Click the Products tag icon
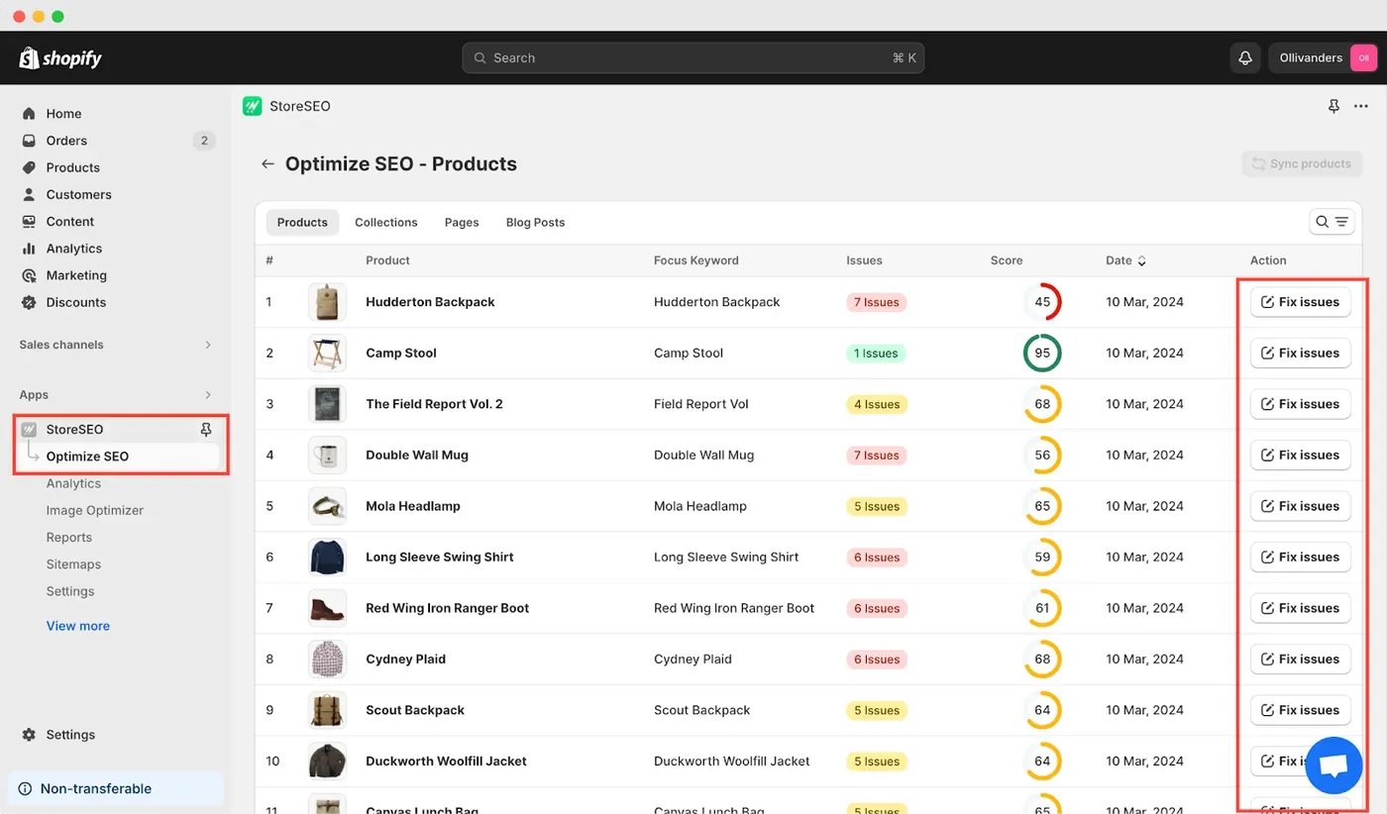The width and height of the screenshot is (1387, 814). point(29,167)
